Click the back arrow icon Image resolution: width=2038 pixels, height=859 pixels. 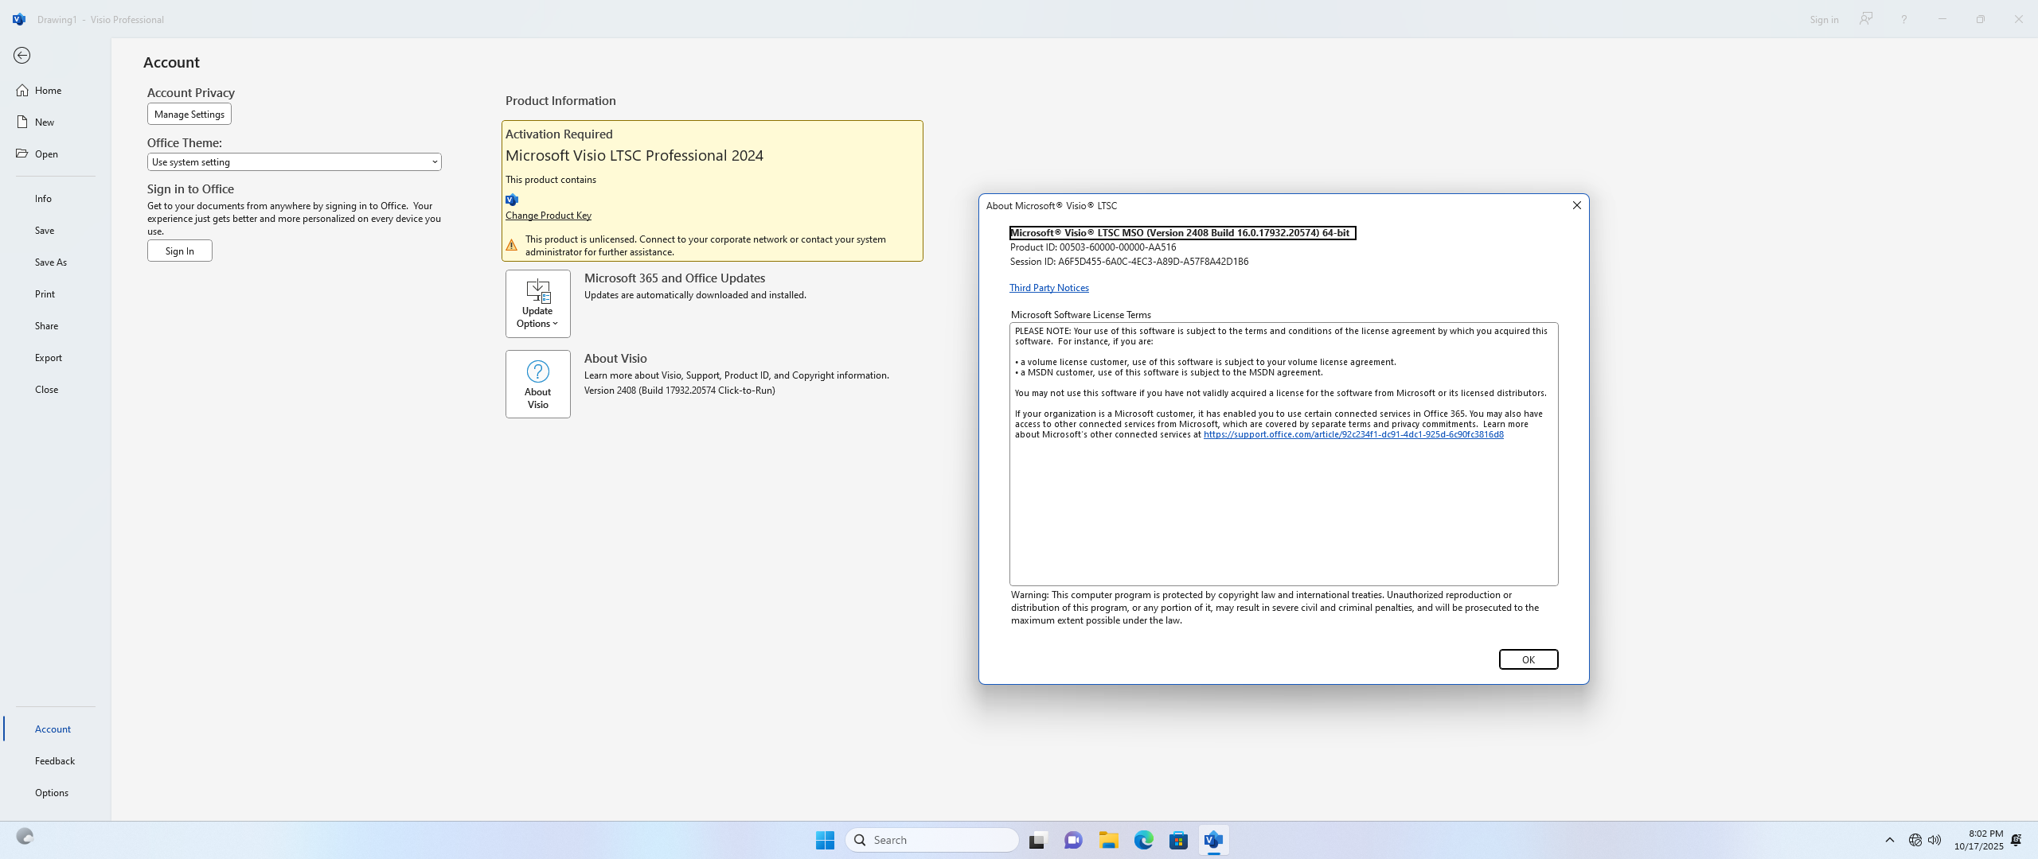[21, 55]
